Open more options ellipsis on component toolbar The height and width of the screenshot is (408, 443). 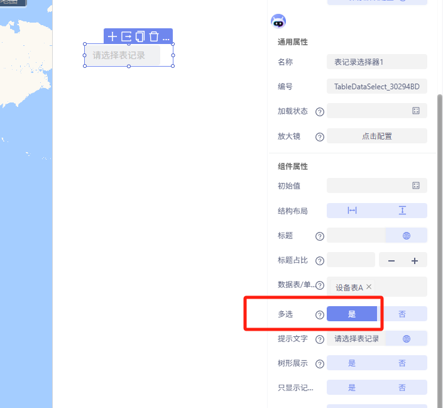click(166, 39)
